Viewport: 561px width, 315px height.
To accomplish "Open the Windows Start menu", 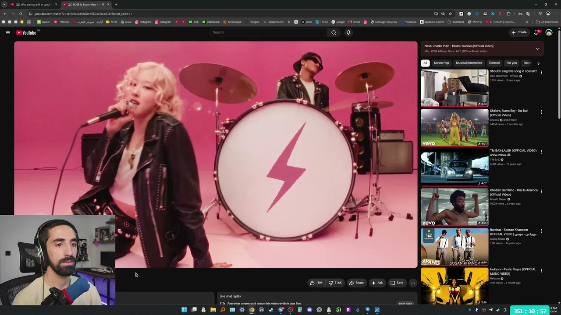I will pyautogui.click(x=184, y=310).
